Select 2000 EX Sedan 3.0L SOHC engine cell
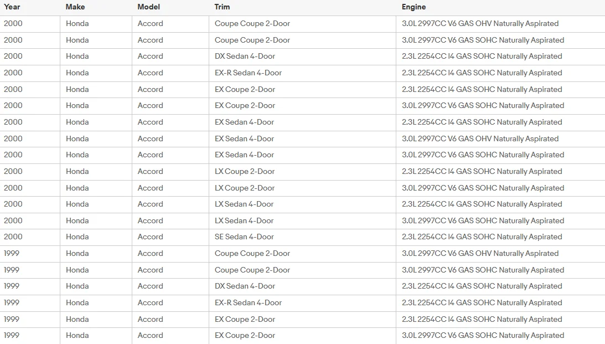The image size is (605, 344). 500,155
